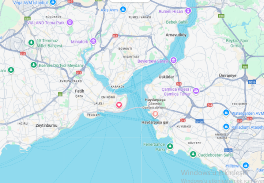
Task: Click the Zeytinburnu district label
Action: (46, 126)
